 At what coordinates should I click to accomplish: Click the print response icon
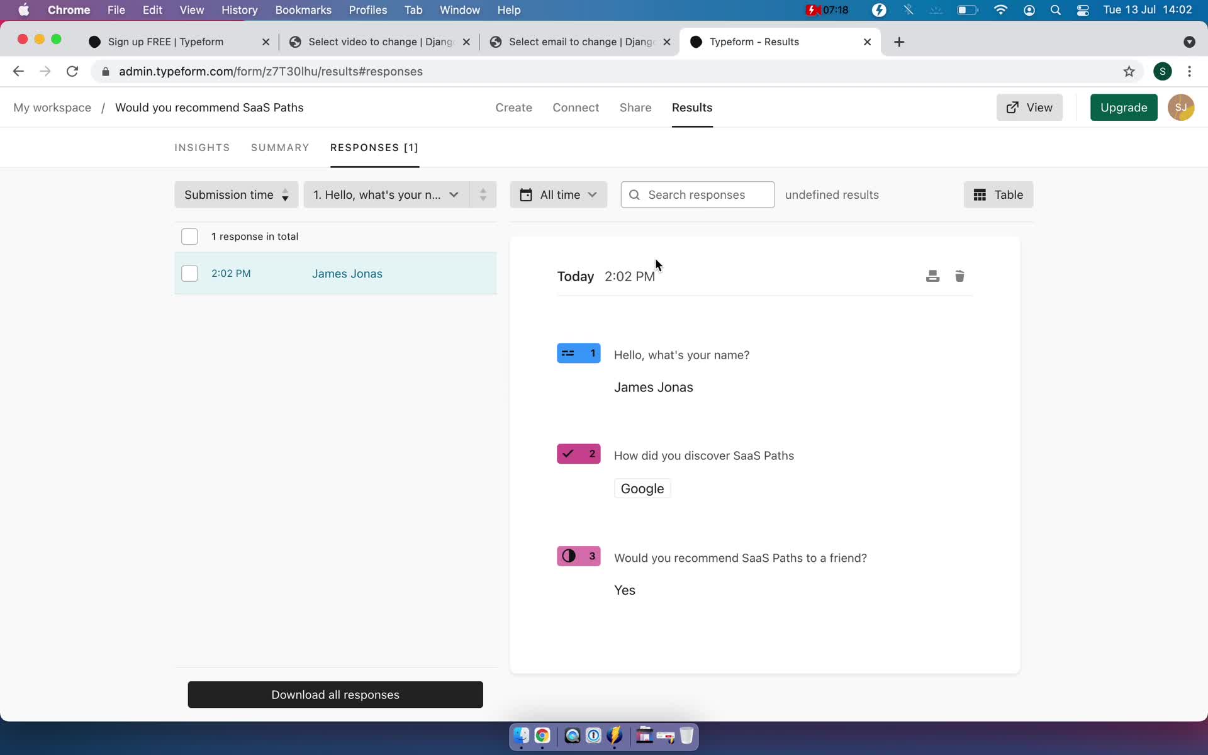(932, 276)
